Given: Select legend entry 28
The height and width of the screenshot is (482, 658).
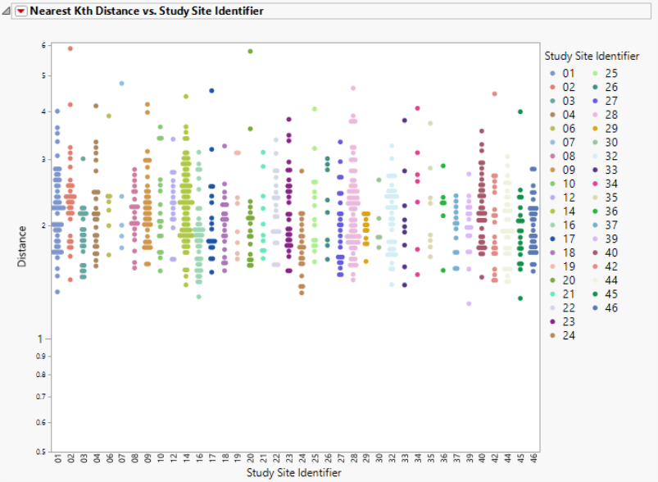Looking at the screenshot, I should pos(605,115).
